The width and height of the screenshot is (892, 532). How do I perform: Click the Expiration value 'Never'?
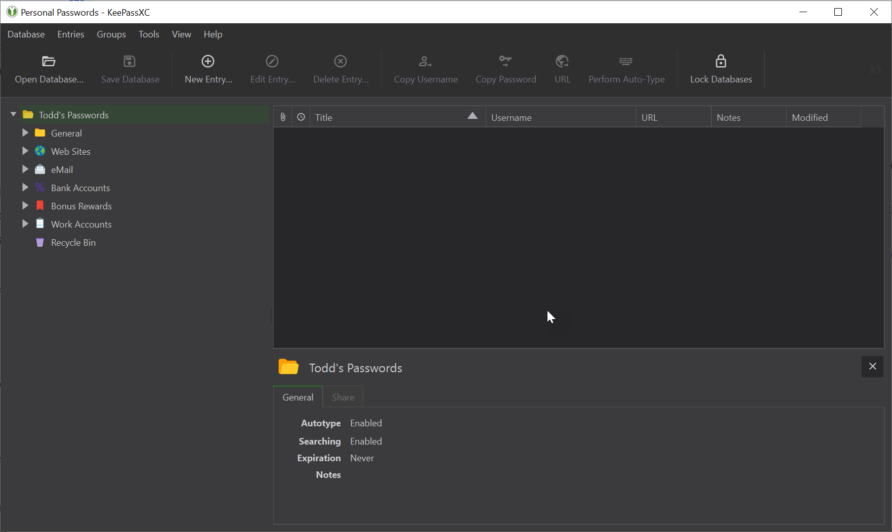tap(362, 458)
